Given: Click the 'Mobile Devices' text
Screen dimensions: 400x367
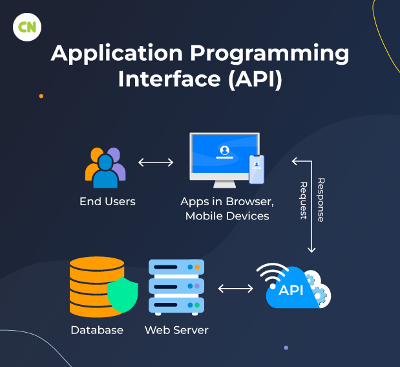Looking at the screenshot, I should click(227, 216).
